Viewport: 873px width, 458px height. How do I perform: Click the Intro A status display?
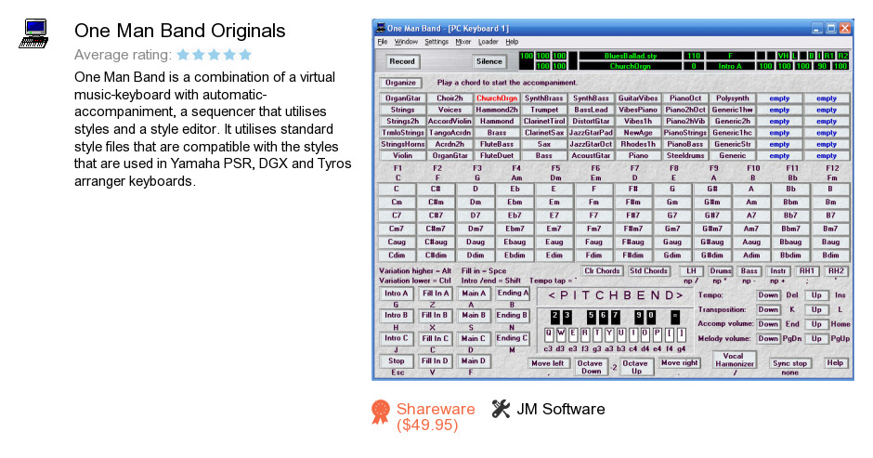point(730,66)
